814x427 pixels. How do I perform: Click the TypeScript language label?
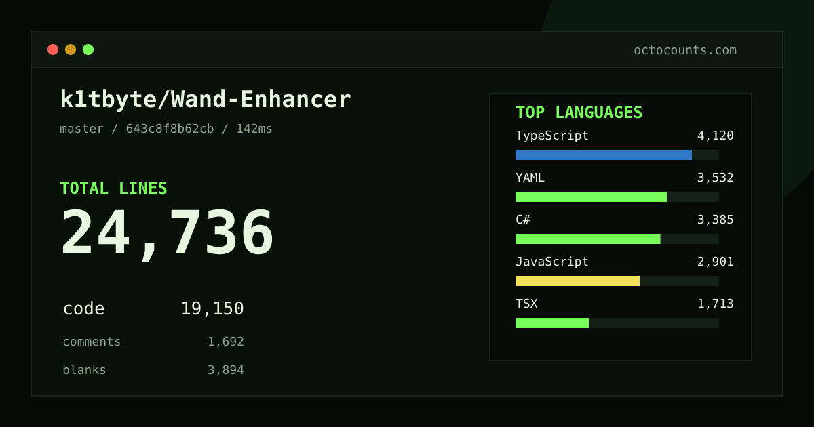click(x=552, y=136)
